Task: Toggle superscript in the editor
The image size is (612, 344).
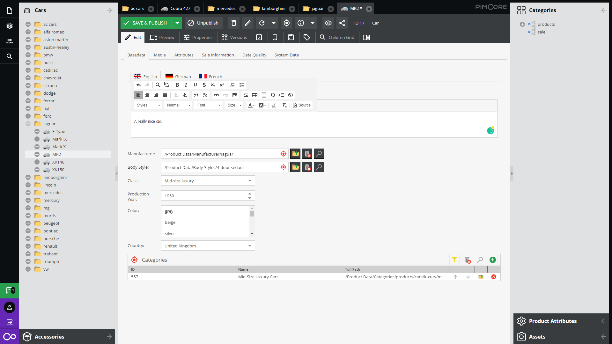Action: (222, 85)
